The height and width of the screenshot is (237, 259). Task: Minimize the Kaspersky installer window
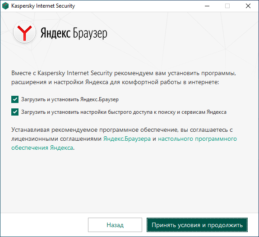[207, 6]
